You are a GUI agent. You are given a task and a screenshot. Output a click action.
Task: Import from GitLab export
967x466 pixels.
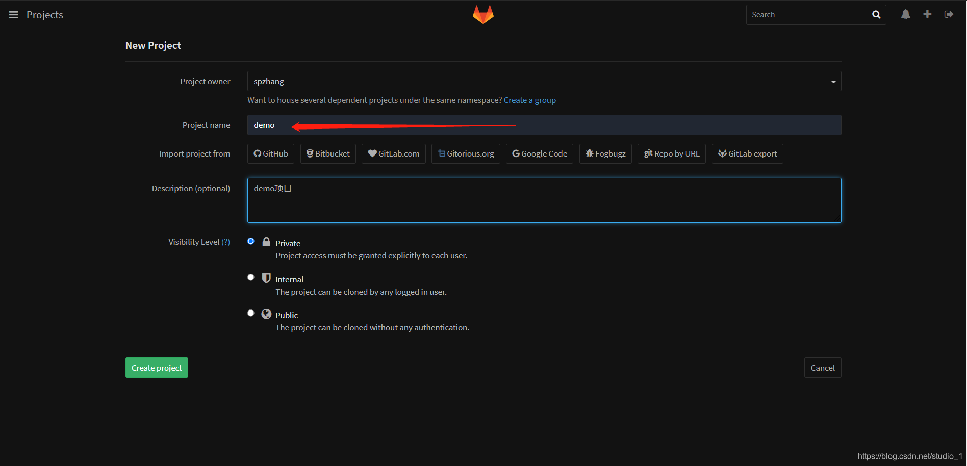click(x=748, y=153)
